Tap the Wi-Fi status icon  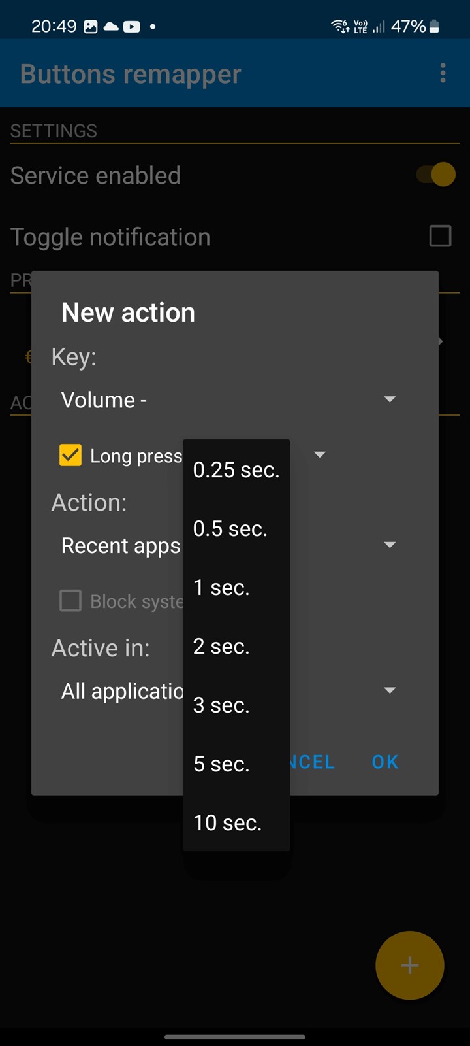point(340,26)
